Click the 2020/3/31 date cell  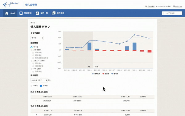(47, 101)
